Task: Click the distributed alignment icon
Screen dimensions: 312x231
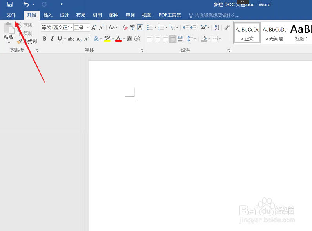Action: 180,39
